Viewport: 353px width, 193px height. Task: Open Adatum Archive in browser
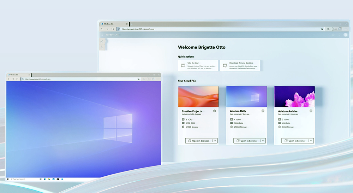295,141
